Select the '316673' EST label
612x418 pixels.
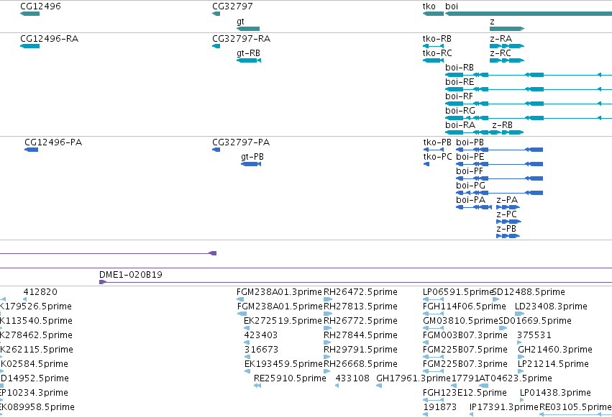261,350
